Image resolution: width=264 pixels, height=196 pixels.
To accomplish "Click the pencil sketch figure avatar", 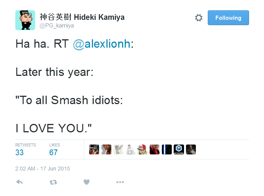I will point(118,149).
